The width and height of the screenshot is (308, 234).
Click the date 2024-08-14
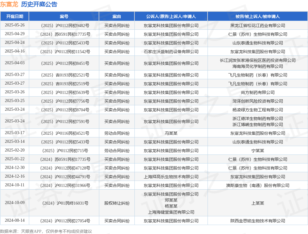(15, 220)
